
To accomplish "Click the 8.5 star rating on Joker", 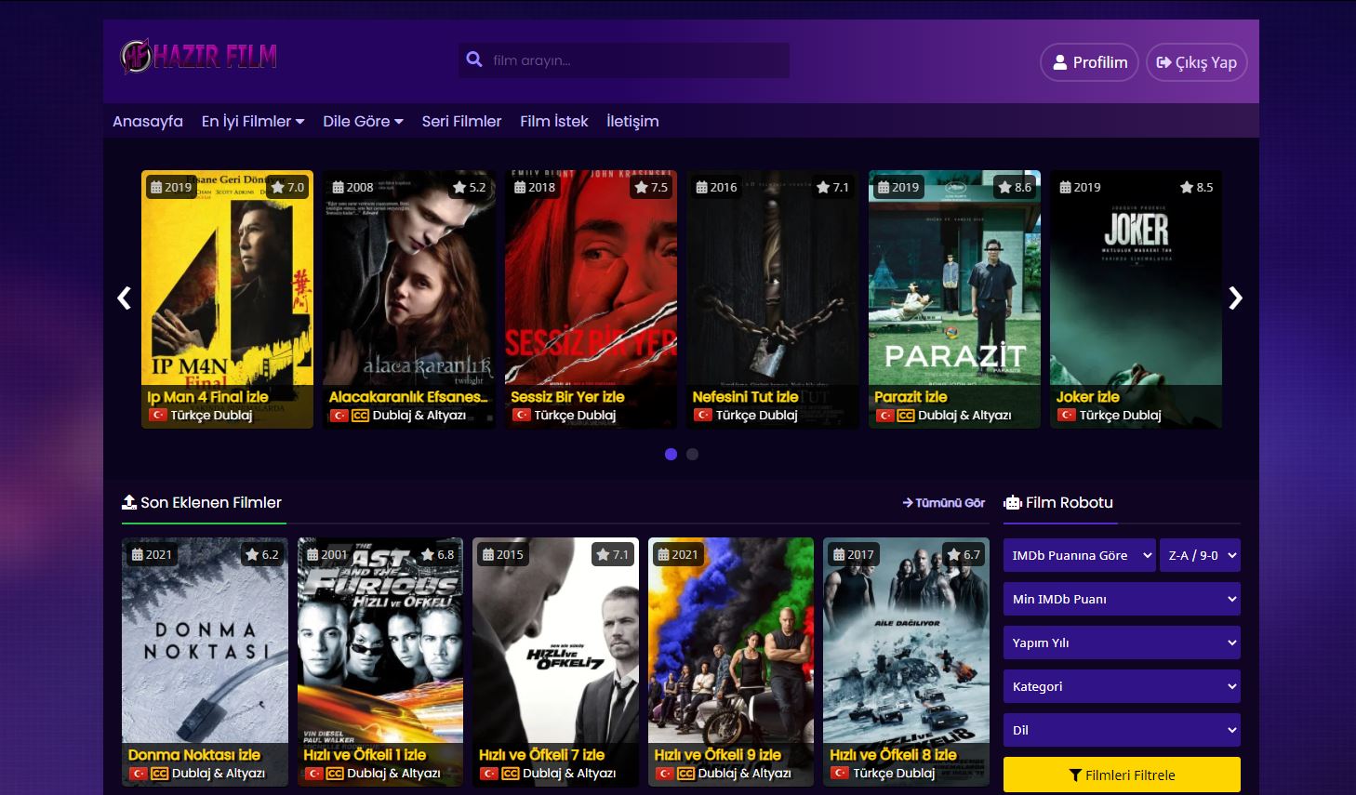I will 1196,187.
